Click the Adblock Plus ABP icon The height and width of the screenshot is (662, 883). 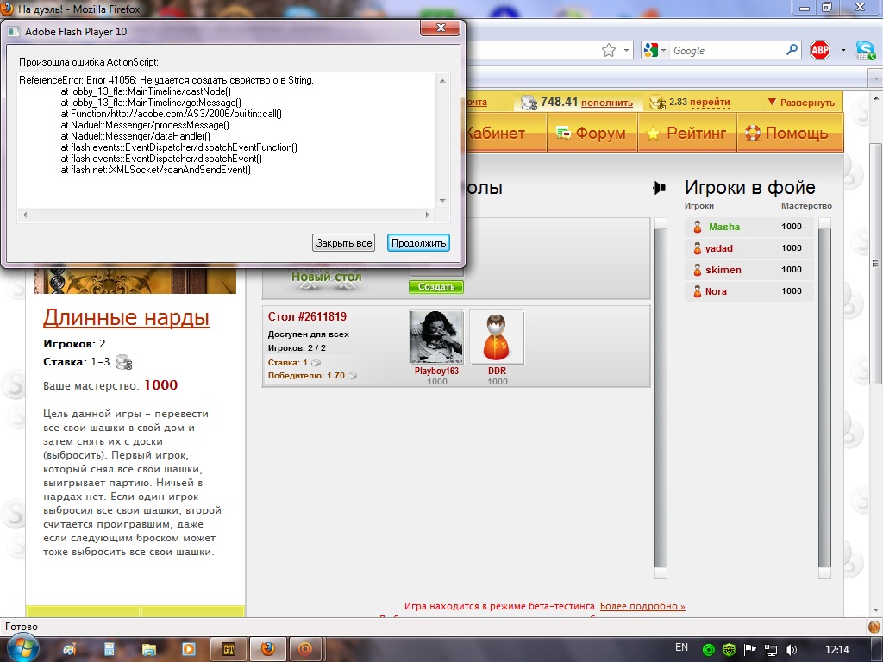(819, 50)
